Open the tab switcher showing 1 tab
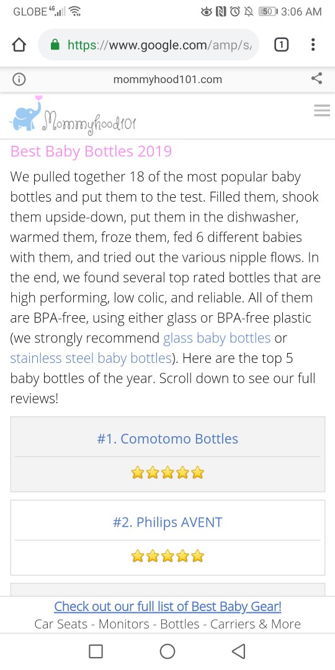This screenshot has height=670, width=335. click(x=281, y=45)
